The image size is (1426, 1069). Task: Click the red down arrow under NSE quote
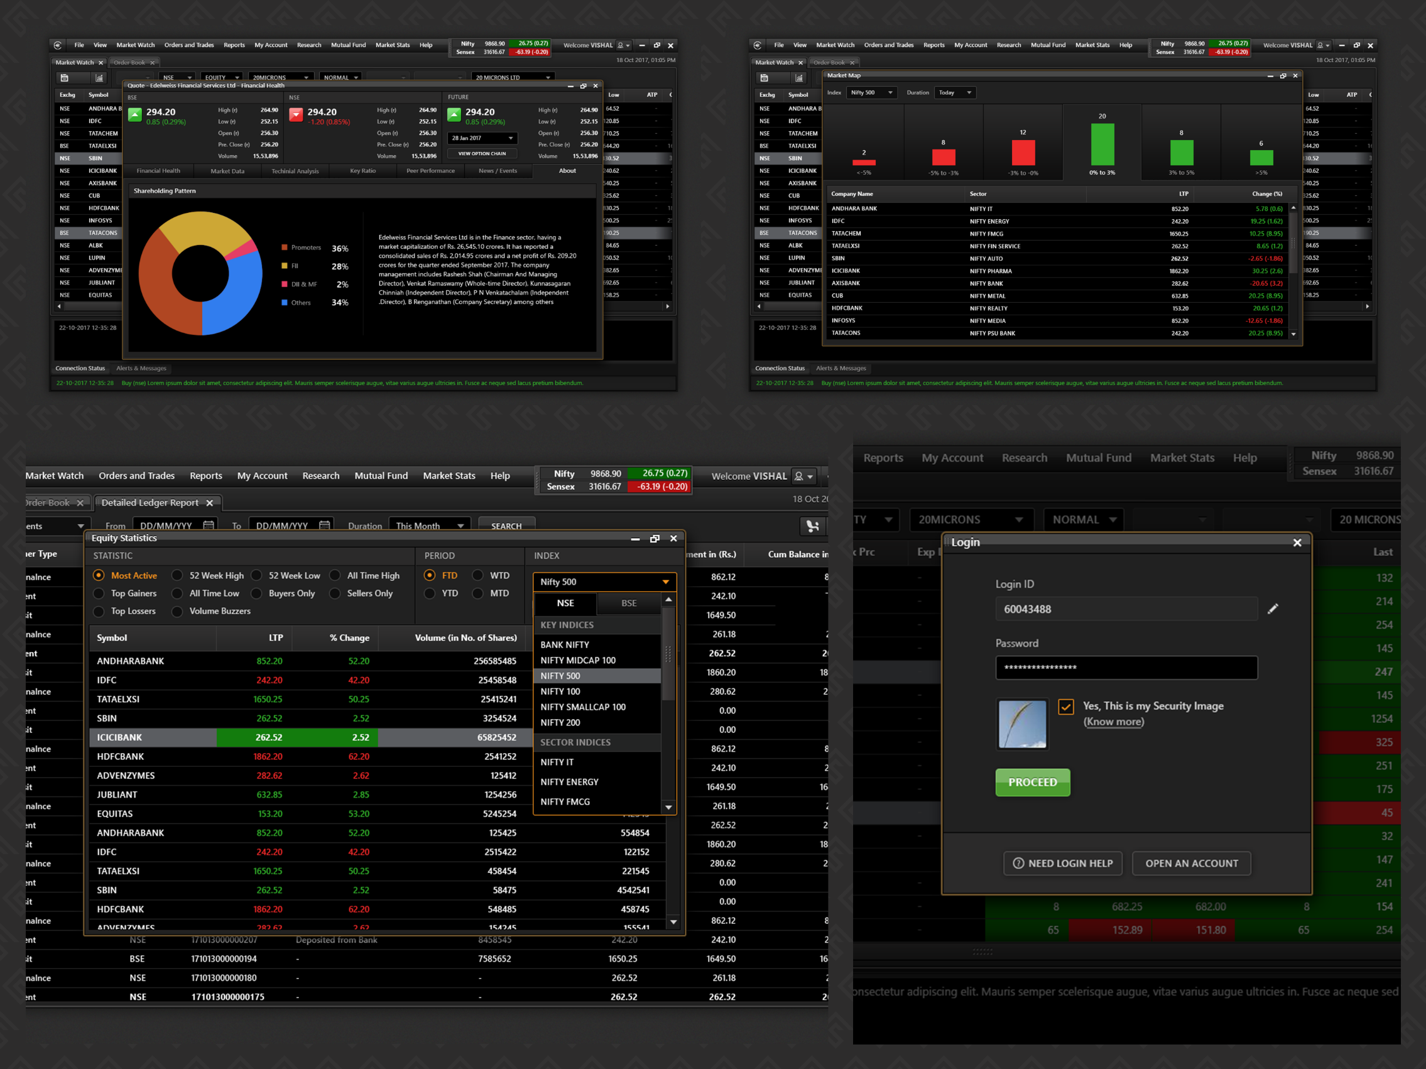point(296,115)
